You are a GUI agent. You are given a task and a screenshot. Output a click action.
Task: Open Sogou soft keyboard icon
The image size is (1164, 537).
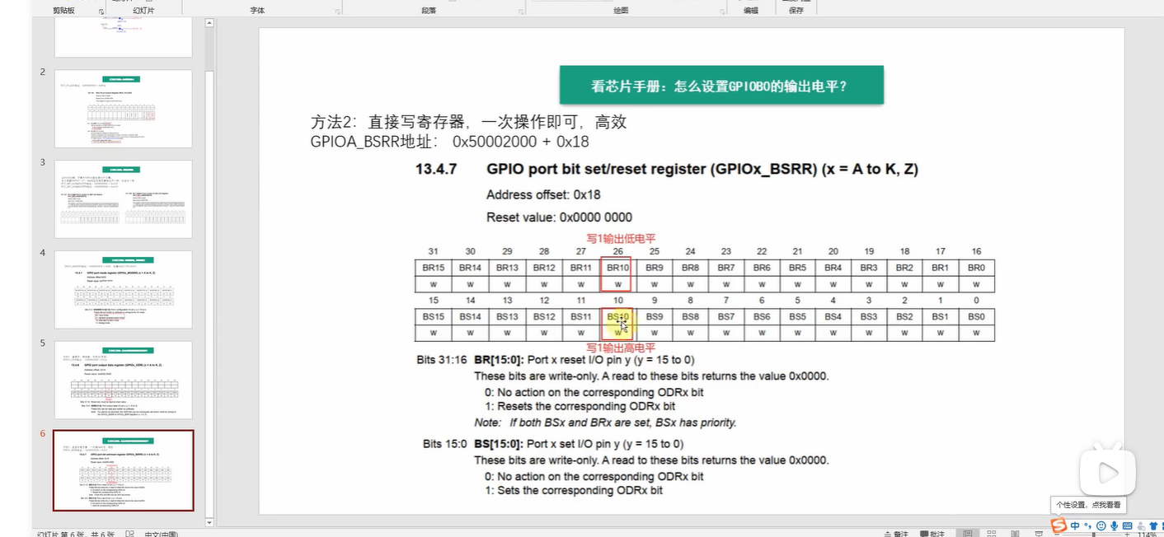1128,525
